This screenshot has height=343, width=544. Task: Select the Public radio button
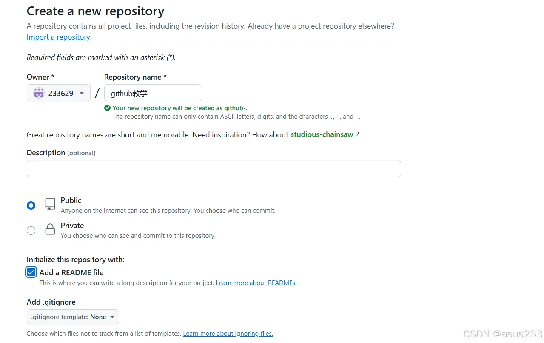(31, 206)
